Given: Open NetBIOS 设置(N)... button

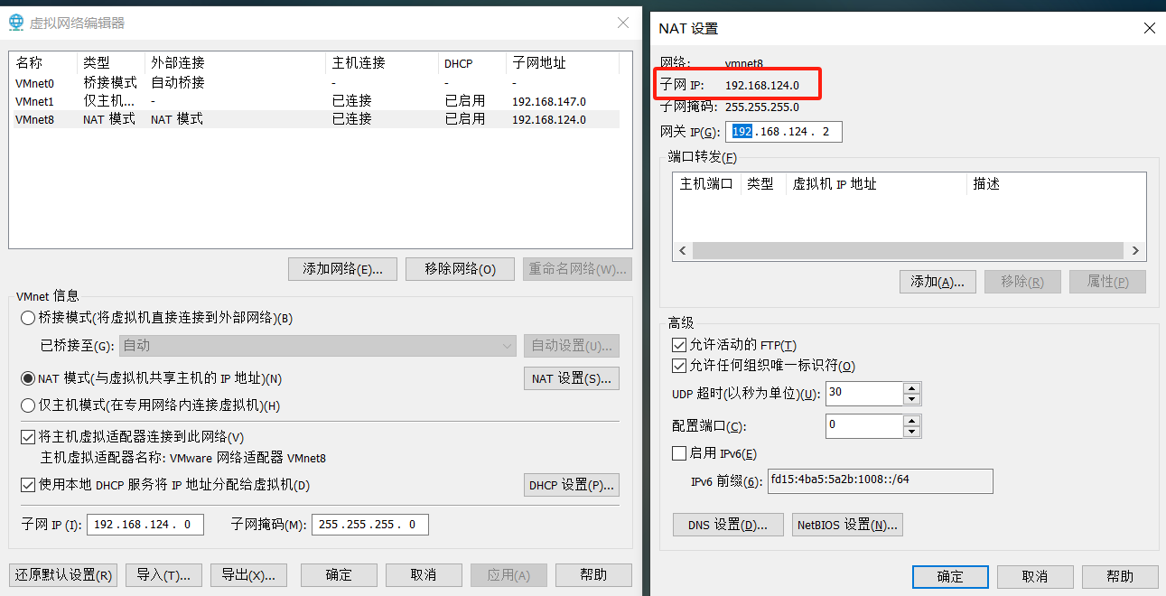Looking at the screenshot, I should click(847, 525).
